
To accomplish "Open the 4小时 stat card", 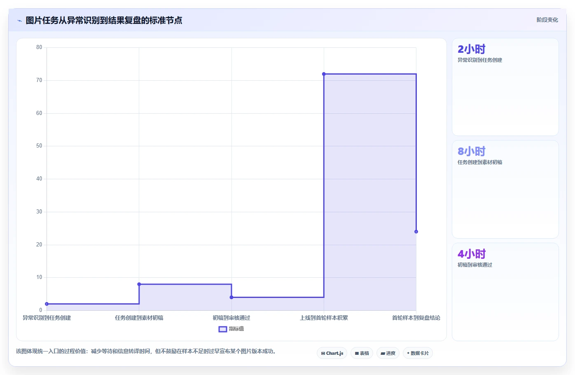I will pyautogui.click(x=505, y=292).
